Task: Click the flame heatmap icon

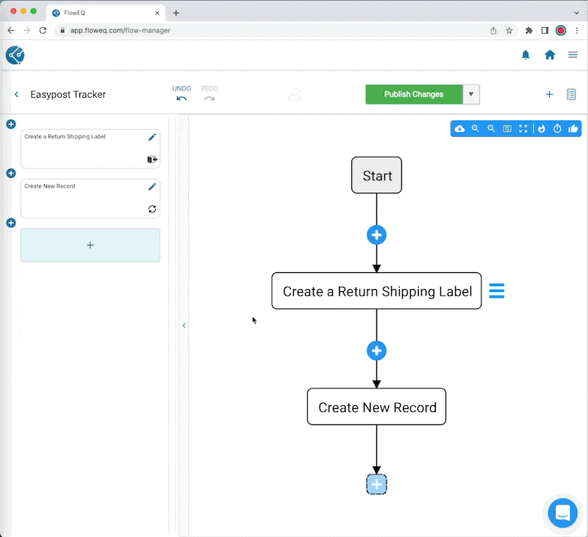Action: [542, 129]
